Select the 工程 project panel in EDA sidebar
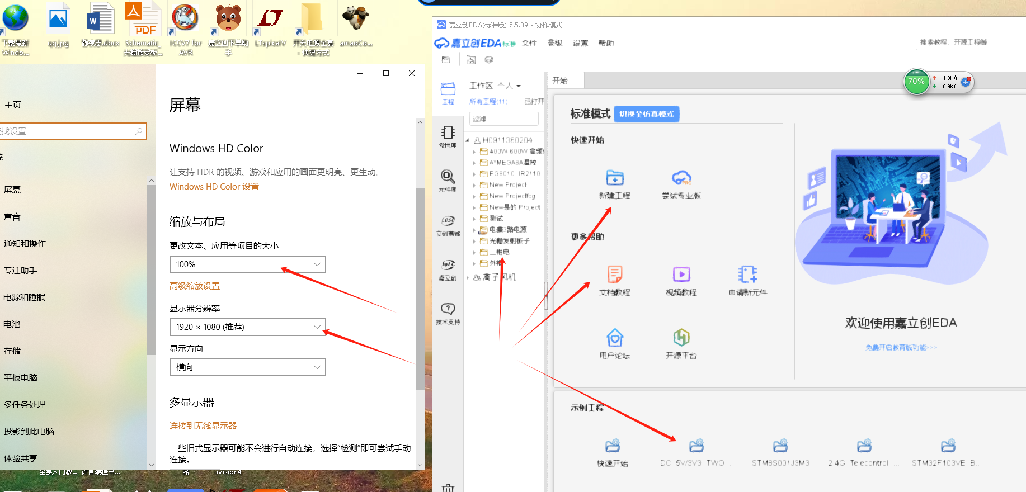The width and height of the screenshot is (1026, 492). point(448,93)
